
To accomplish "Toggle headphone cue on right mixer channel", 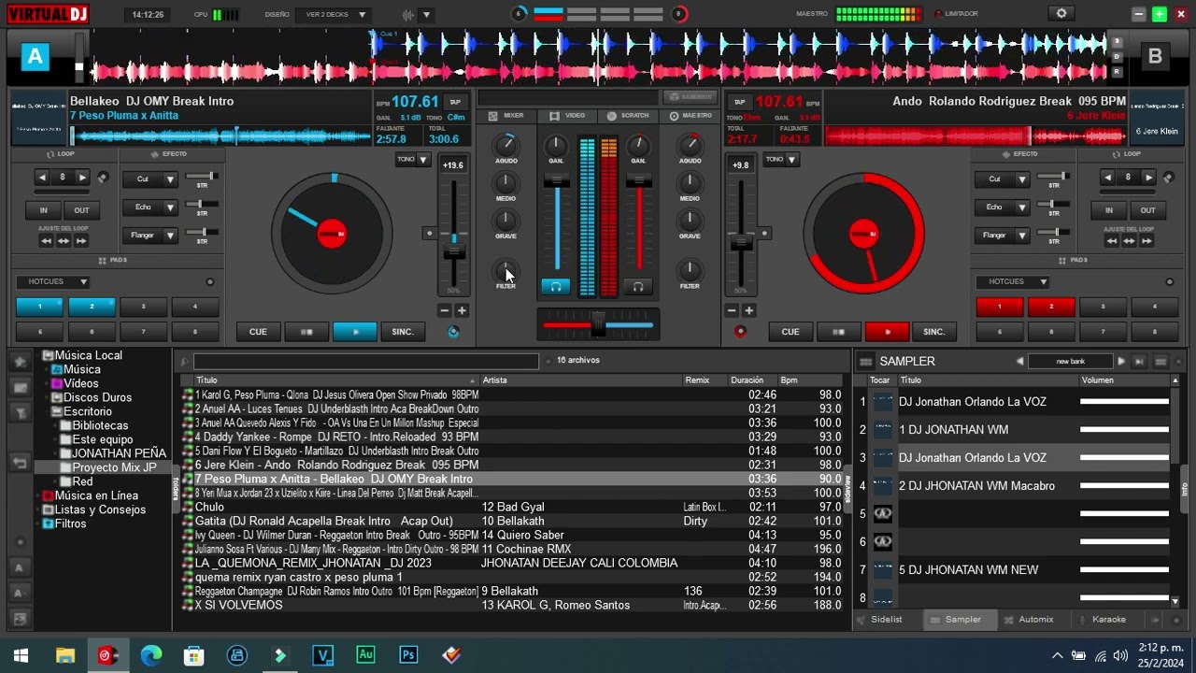I will point(638,287).
